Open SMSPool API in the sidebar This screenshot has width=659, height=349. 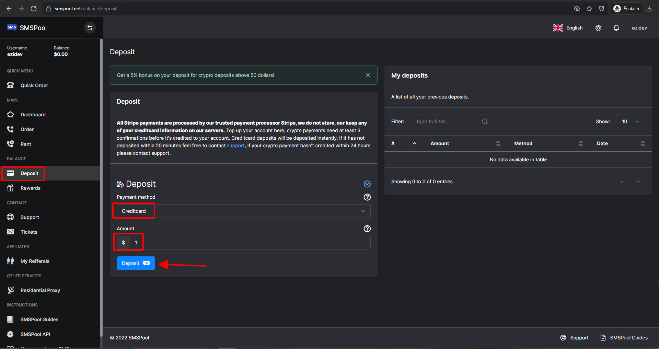pos(50,334)
